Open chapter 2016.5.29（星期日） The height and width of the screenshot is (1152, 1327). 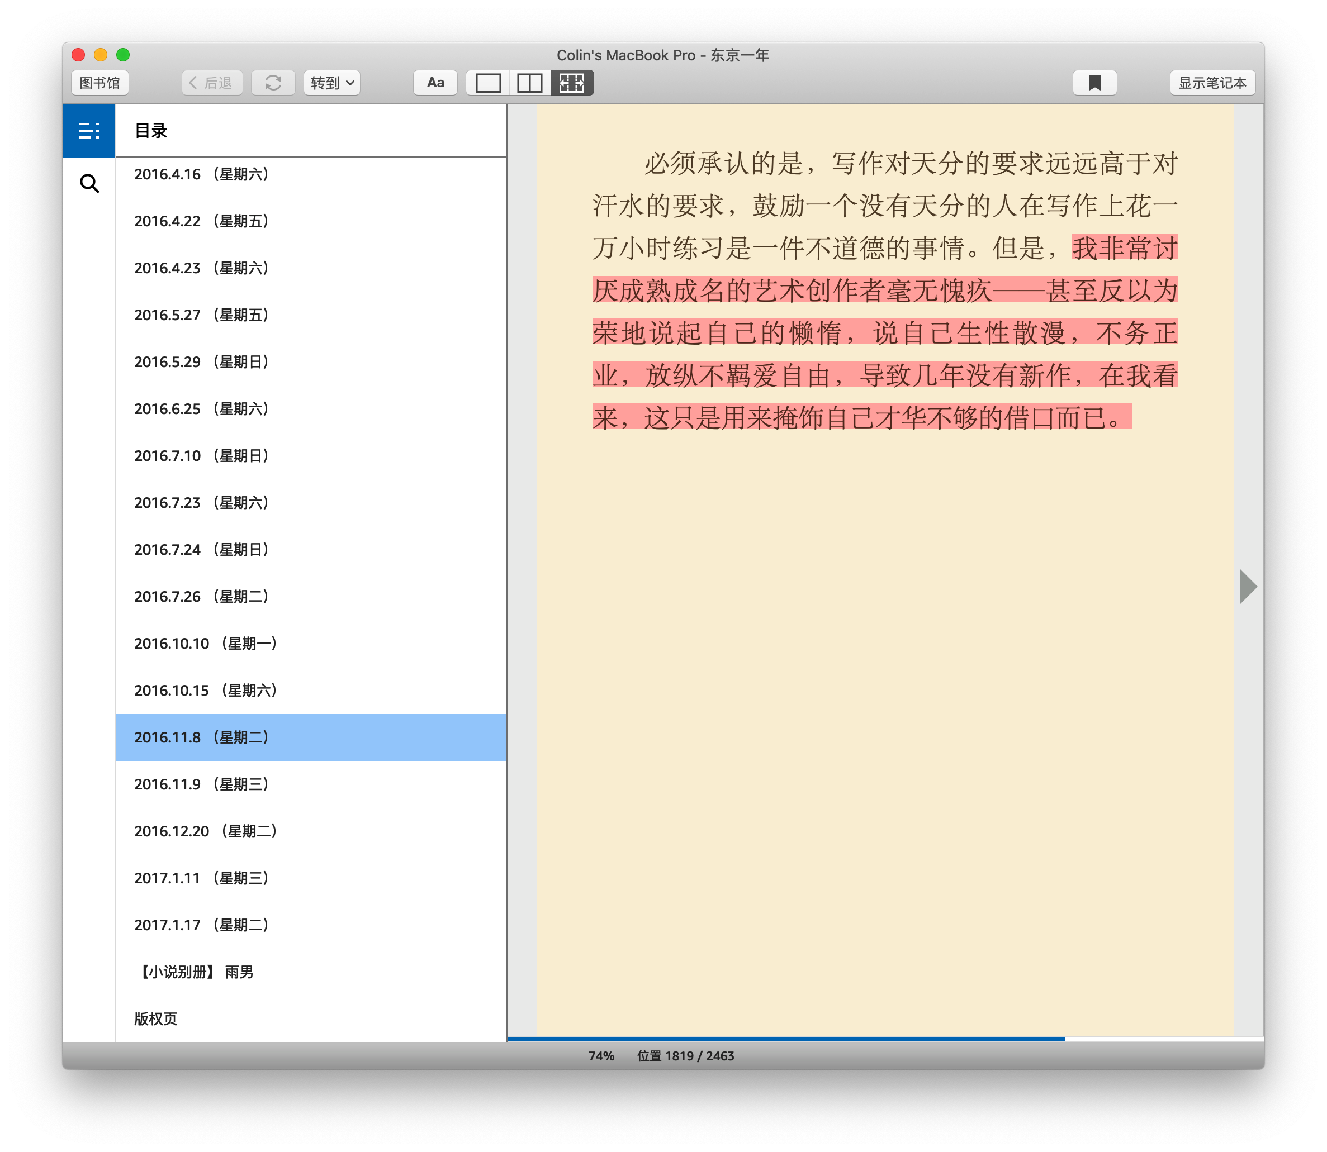[311, 362]
